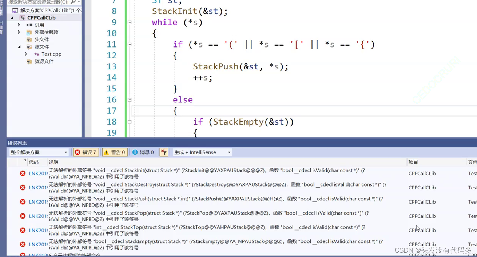
Task: Click the red error icon on the StackPop row
Action: pos(23,216)
